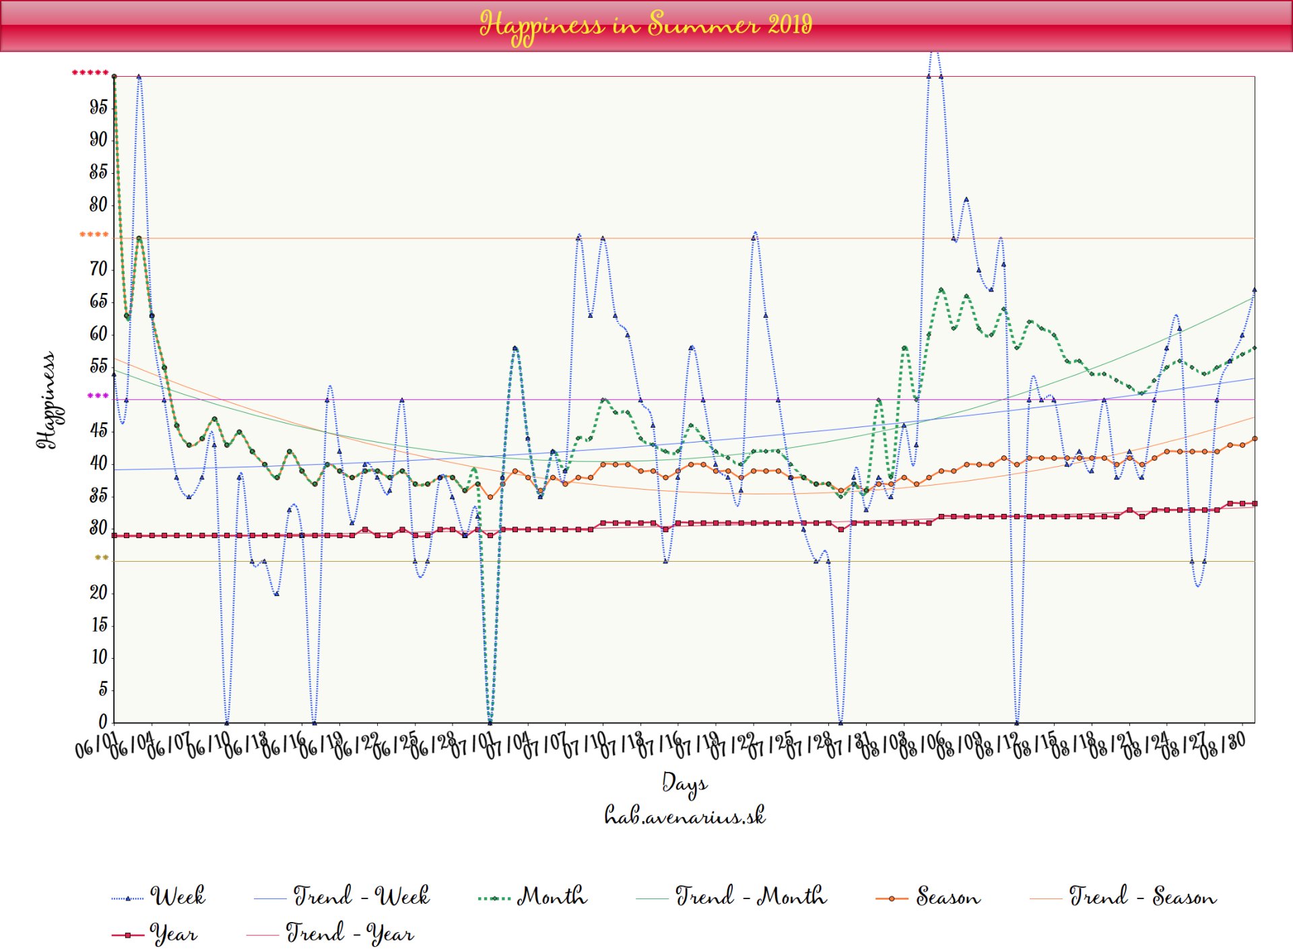Toggle the Trend - Season legend entry
This screenshot has height=951, width=1293.
coord(1142,896)
